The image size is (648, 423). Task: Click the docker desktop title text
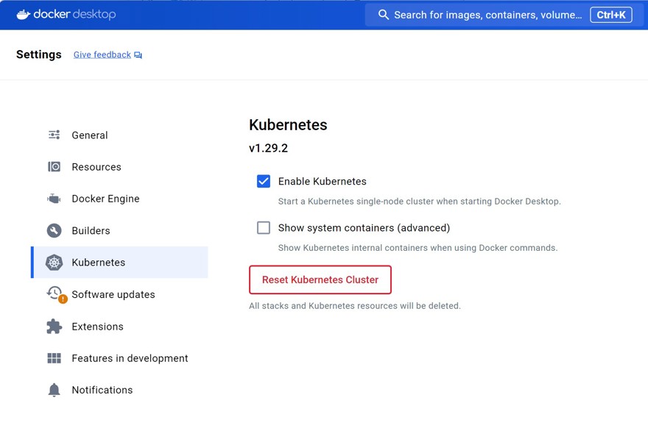coord(74,15)
